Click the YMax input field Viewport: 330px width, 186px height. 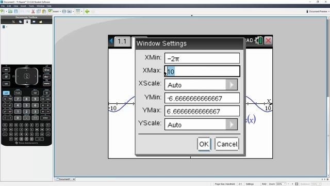pyautogui.click(x=202, y=111)
